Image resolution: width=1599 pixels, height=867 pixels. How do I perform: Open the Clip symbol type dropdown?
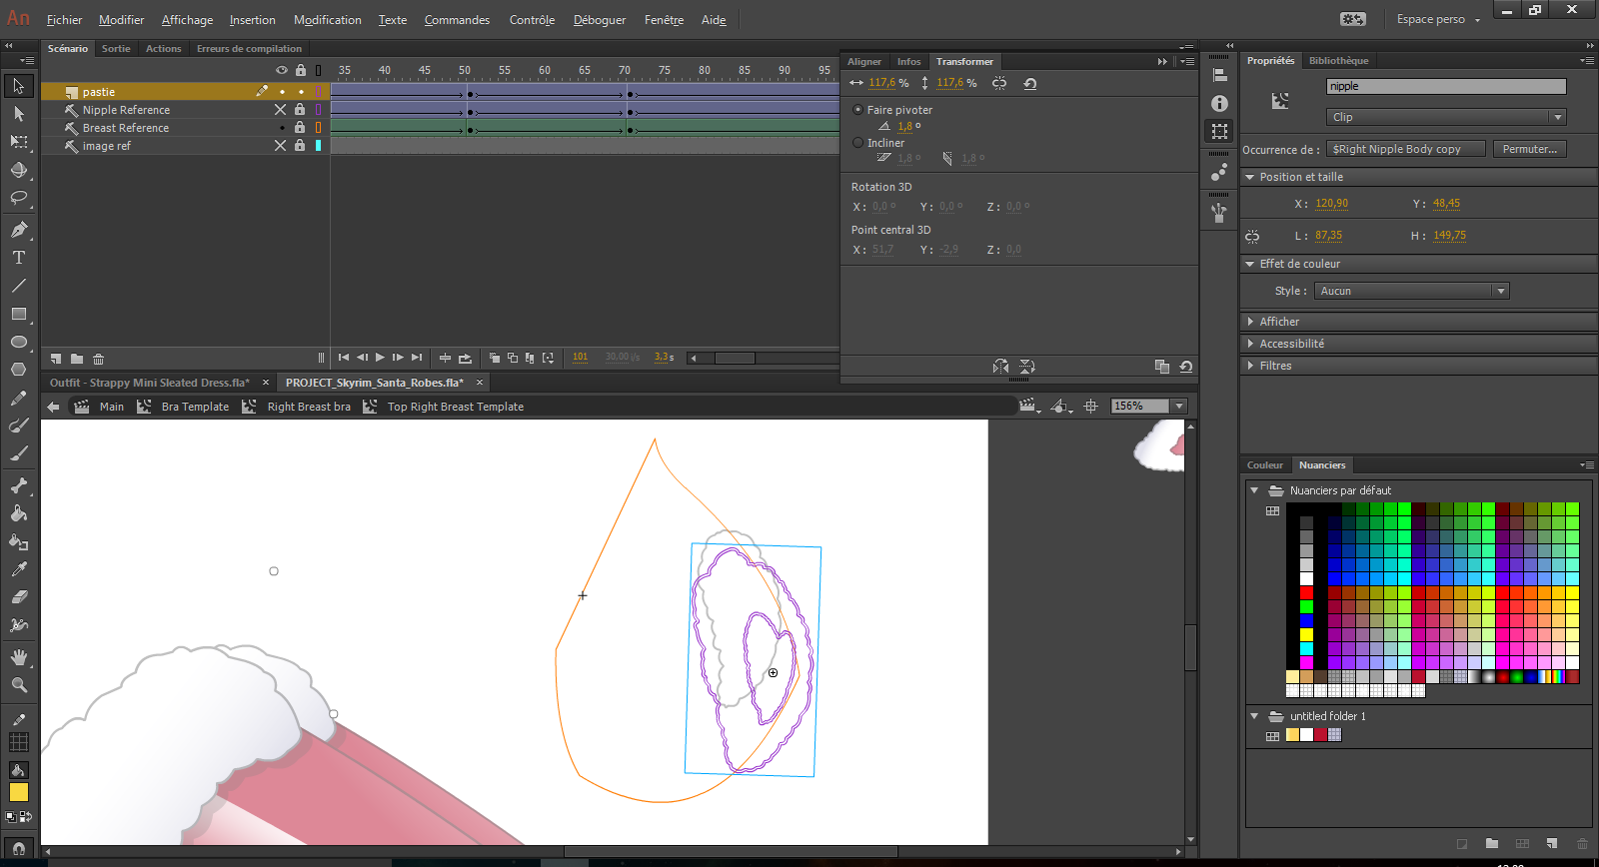(1445, 117)
